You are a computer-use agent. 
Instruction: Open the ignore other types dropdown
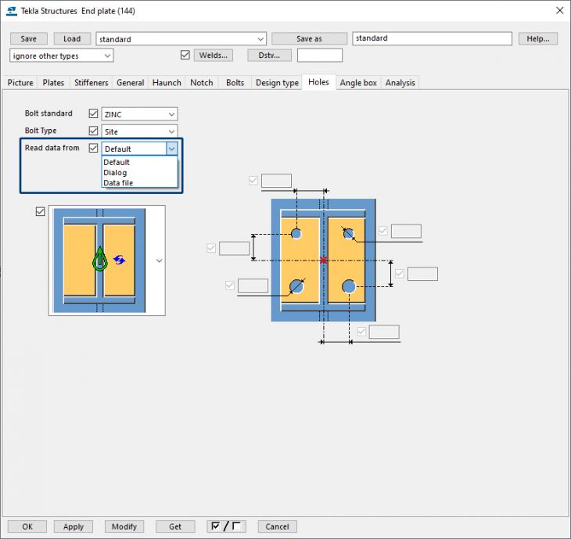[107, 56]
